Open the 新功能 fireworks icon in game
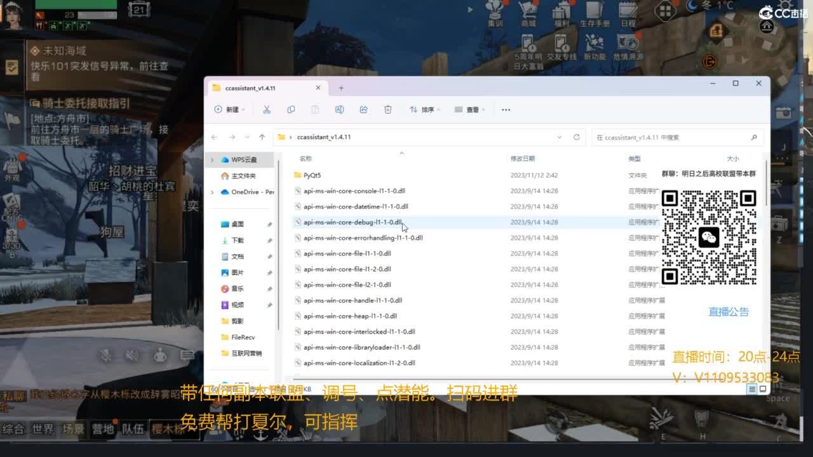 pos(595,48)
